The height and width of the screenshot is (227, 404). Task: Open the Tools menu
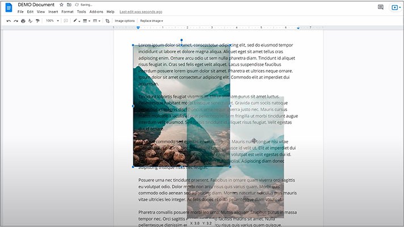point(81,12)
